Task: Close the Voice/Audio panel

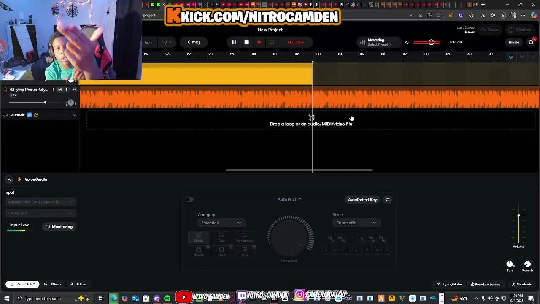Action: click(9, 179)
